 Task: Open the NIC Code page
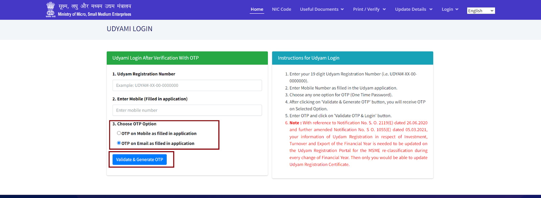point(282,9)
